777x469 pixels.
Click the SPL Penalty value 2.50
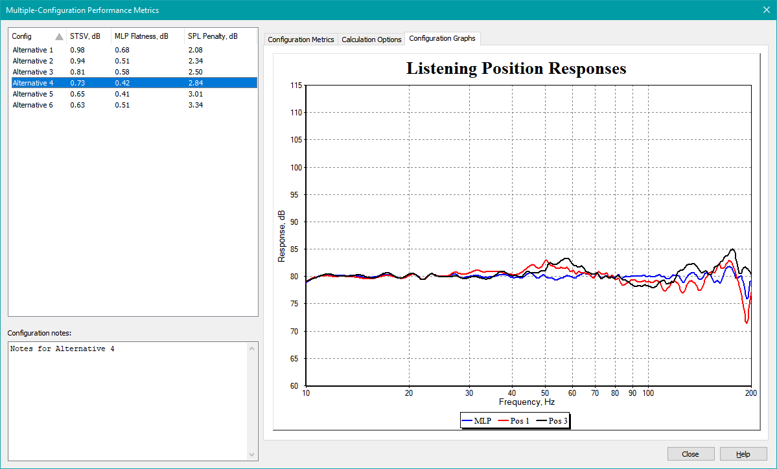(196, 72)
